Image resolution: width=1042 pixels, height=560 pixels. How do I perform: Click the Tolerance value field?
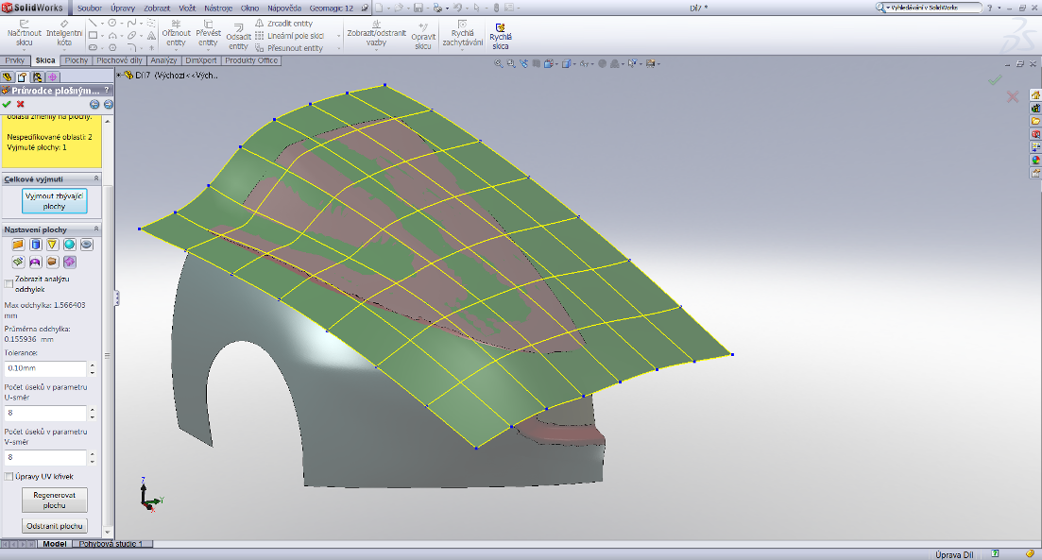(43, 368)
